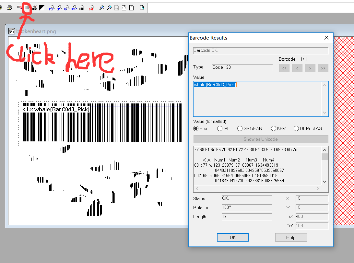
Task: Search for QR codes with the QR icon
Action: (66, 8)
